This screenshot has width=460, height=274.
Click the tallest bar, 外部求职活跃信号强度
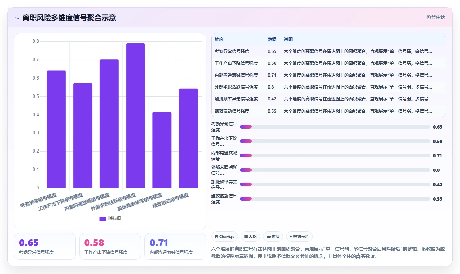tap(135, 116)
